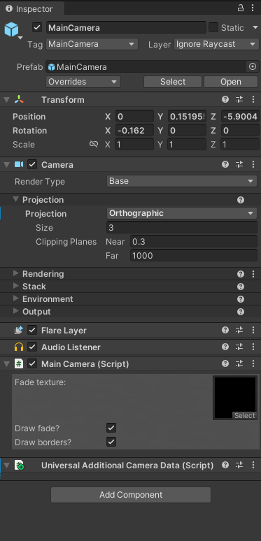Open the Render Type Base dropdown

click(182, 181)
